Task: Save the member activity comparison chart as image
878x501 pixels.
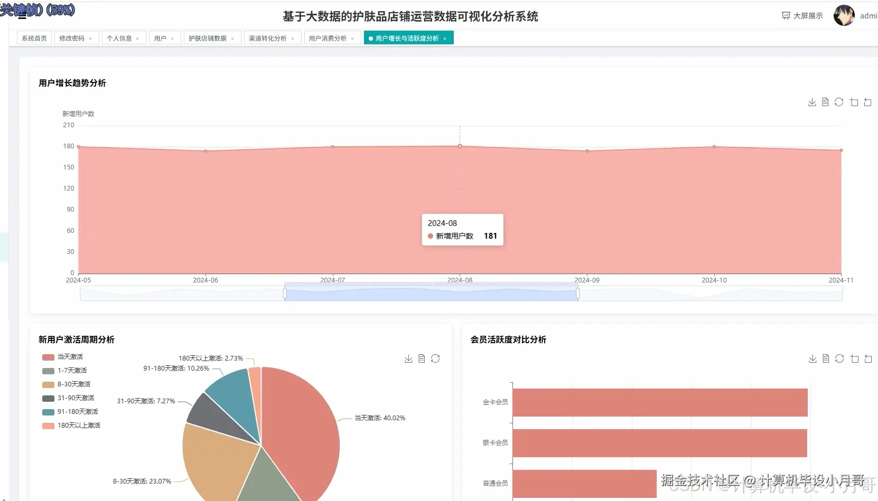Action: click(x=812, y=358)
